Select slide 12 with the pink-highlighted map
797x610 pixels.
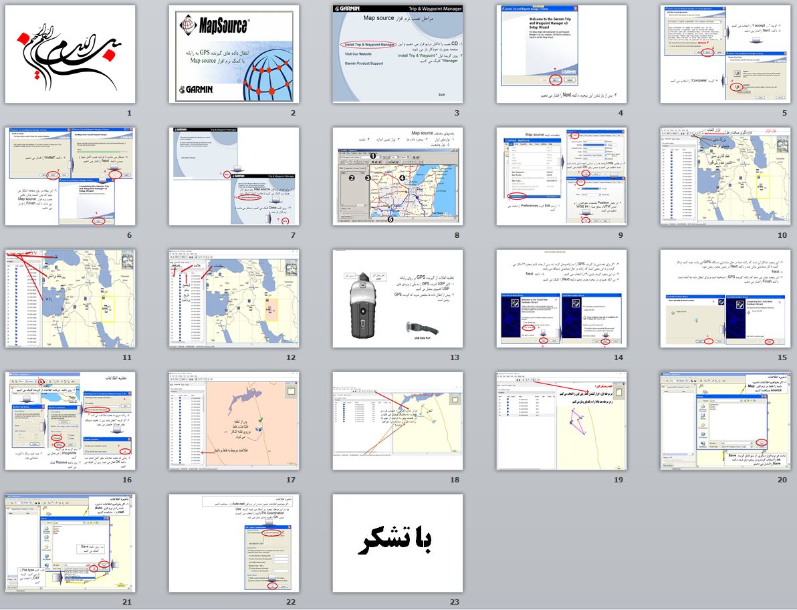coord(234,299)
